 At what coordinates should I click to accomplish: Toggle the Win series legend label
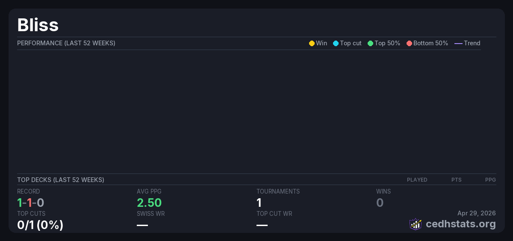click(321, 43)
